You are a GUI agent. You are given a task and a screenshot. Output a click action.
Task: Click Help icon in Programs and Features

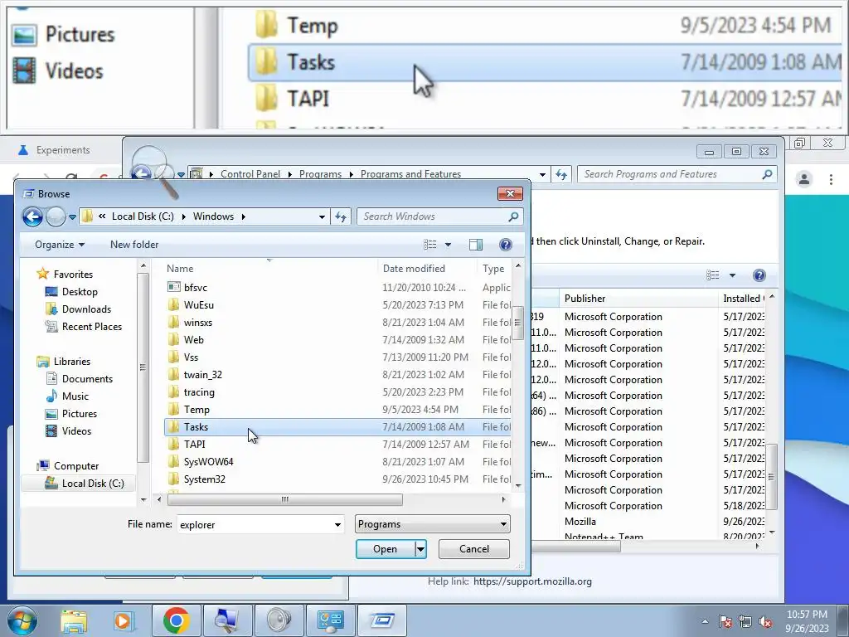pyautogui.click(x=759, y=275)
